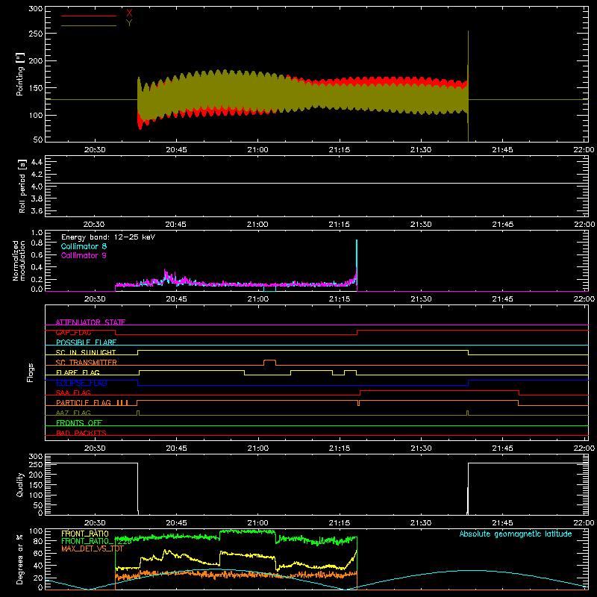
Task: Click the 250 value on the Pointing axis
Action: (x=36, y=34)
